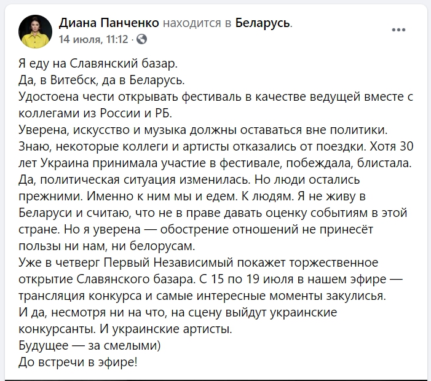This screenshot has width=431, height=381.
Task: Click the globe public-audience icon
Action: 141,39
